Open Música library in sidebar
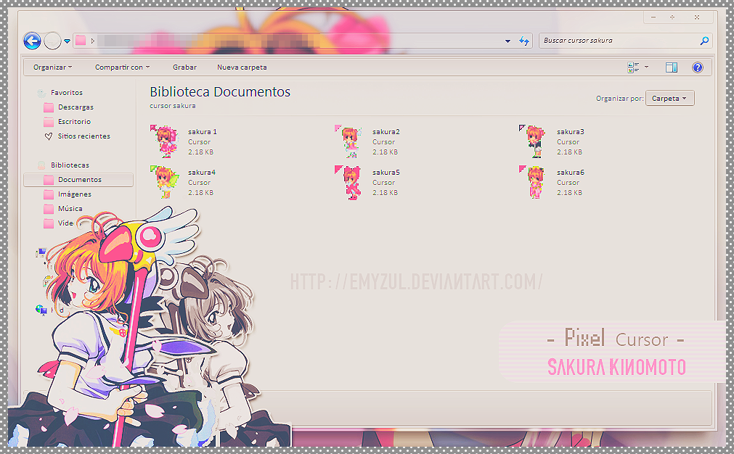The image size is (734, 454). (x=70, y=209)
